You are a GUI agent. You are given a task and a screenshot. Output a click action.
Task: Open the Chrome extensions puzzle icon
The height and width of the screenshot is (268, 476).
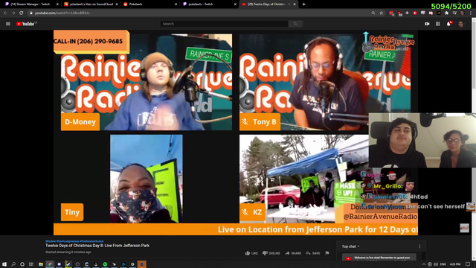click(x=446, y=13)
